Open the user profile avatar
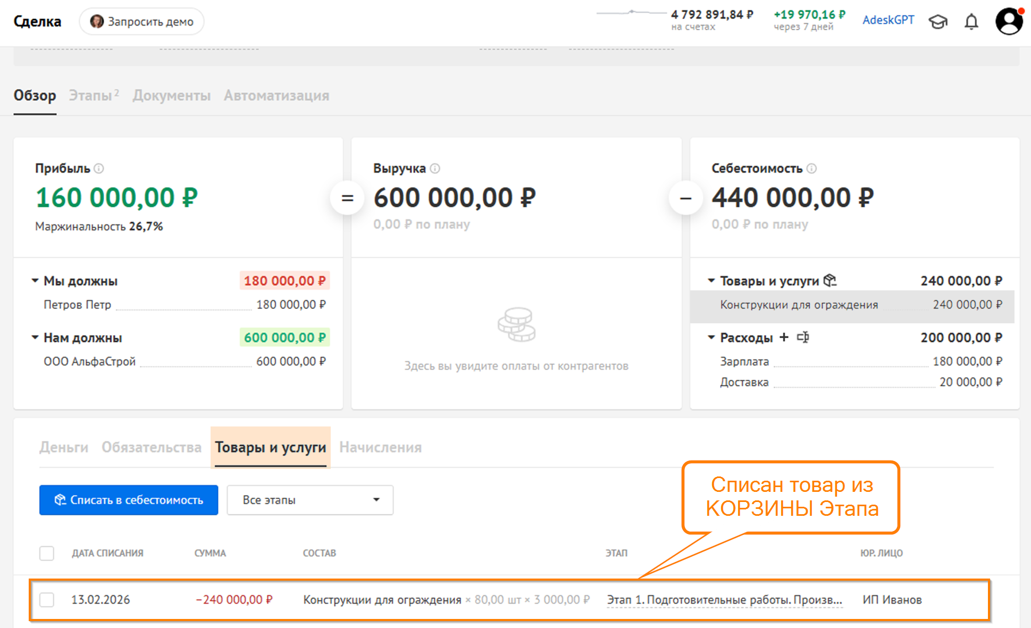 click(x=1008, y=22)
